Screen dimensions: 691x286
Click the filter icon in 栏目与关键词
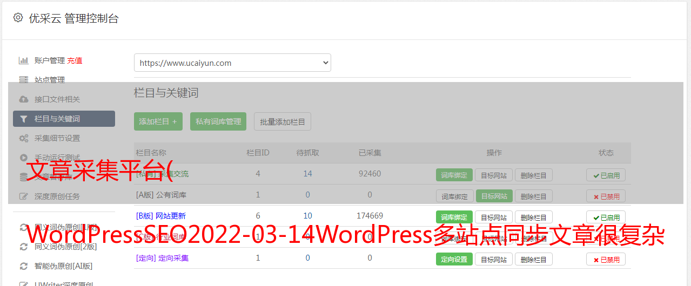[24, 119]
